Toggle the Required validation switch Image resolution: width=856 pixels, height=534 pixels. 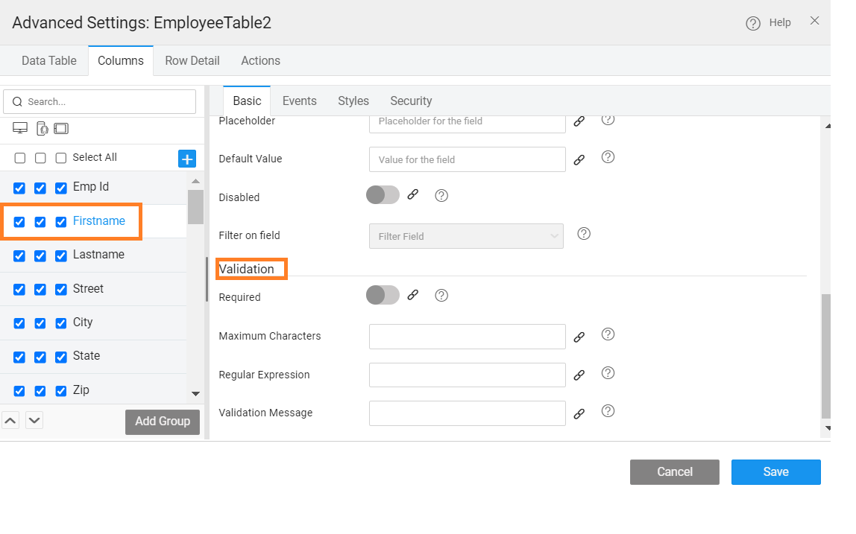tap(383, 296)
